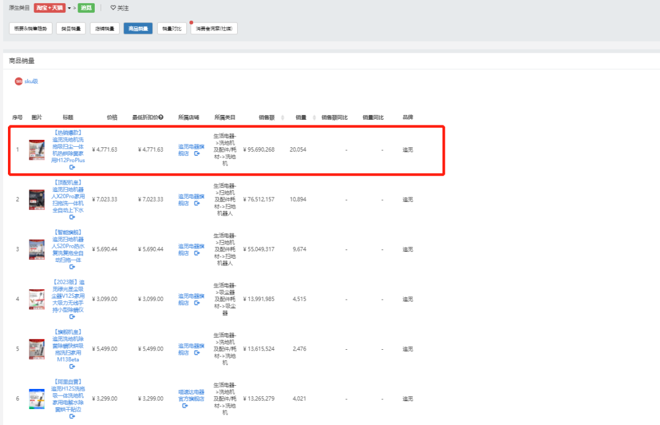This screenshot has height=425, width=660.
Task: Sort table by 销售额 column arrows
Action: pos(282,117)
